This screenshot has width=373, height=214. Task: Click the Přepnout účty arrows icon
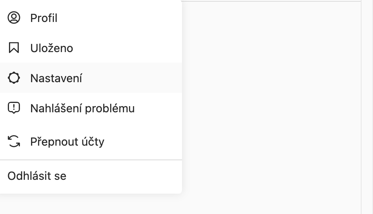pos(14,142)
